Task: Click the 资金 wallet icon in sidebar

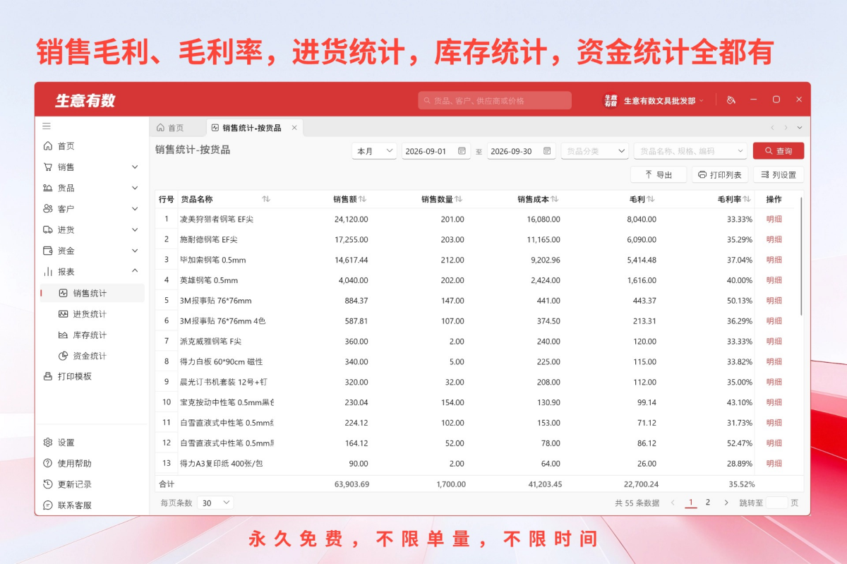Action: coord(48,251)
